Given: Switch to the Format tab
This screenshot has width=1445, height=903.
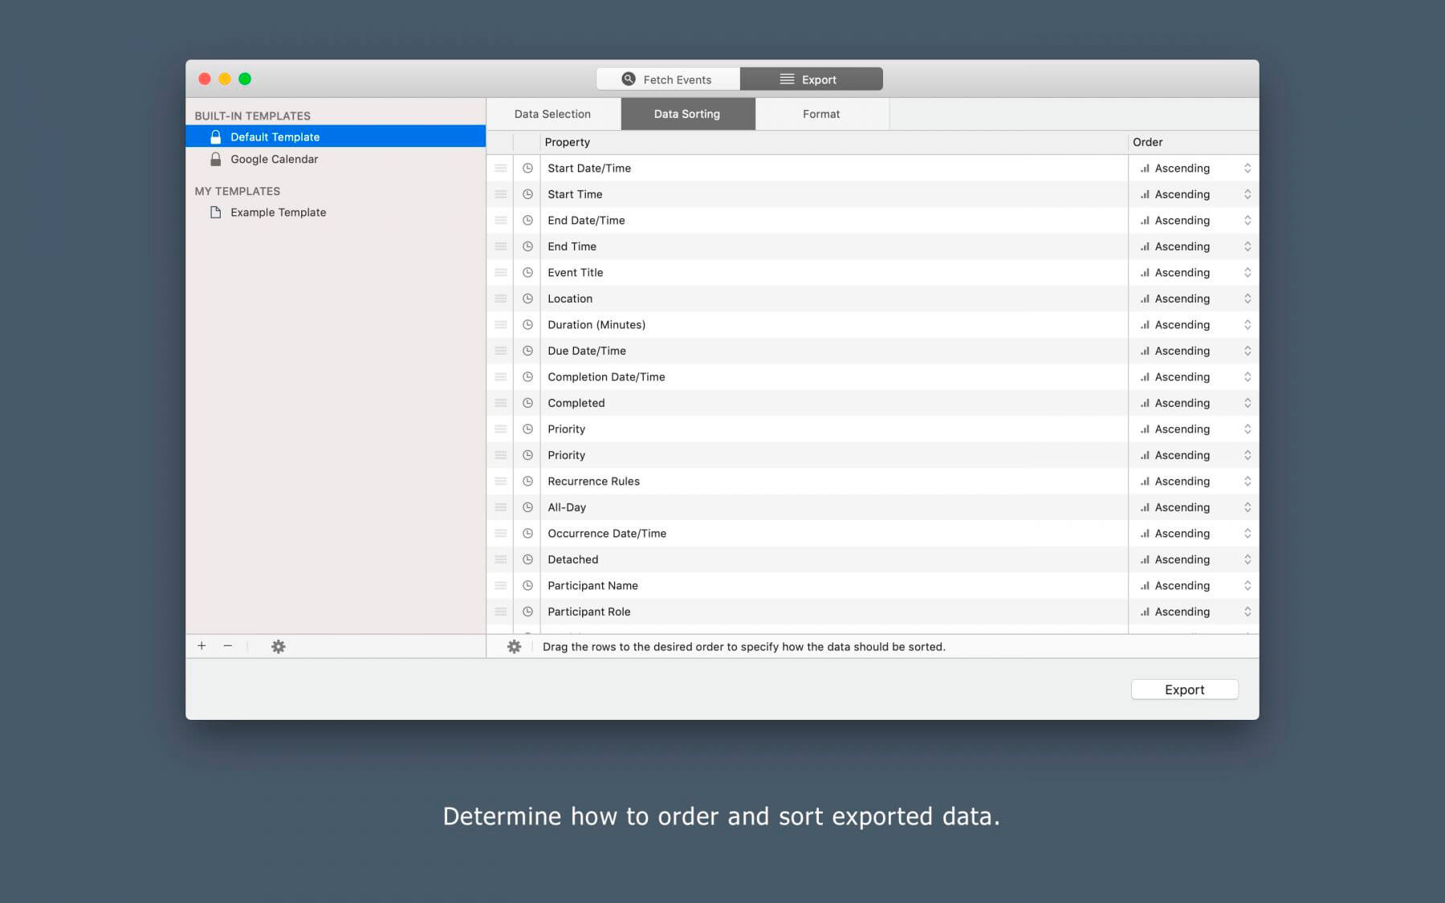Looking at the screenshot, I should point(821,114).
